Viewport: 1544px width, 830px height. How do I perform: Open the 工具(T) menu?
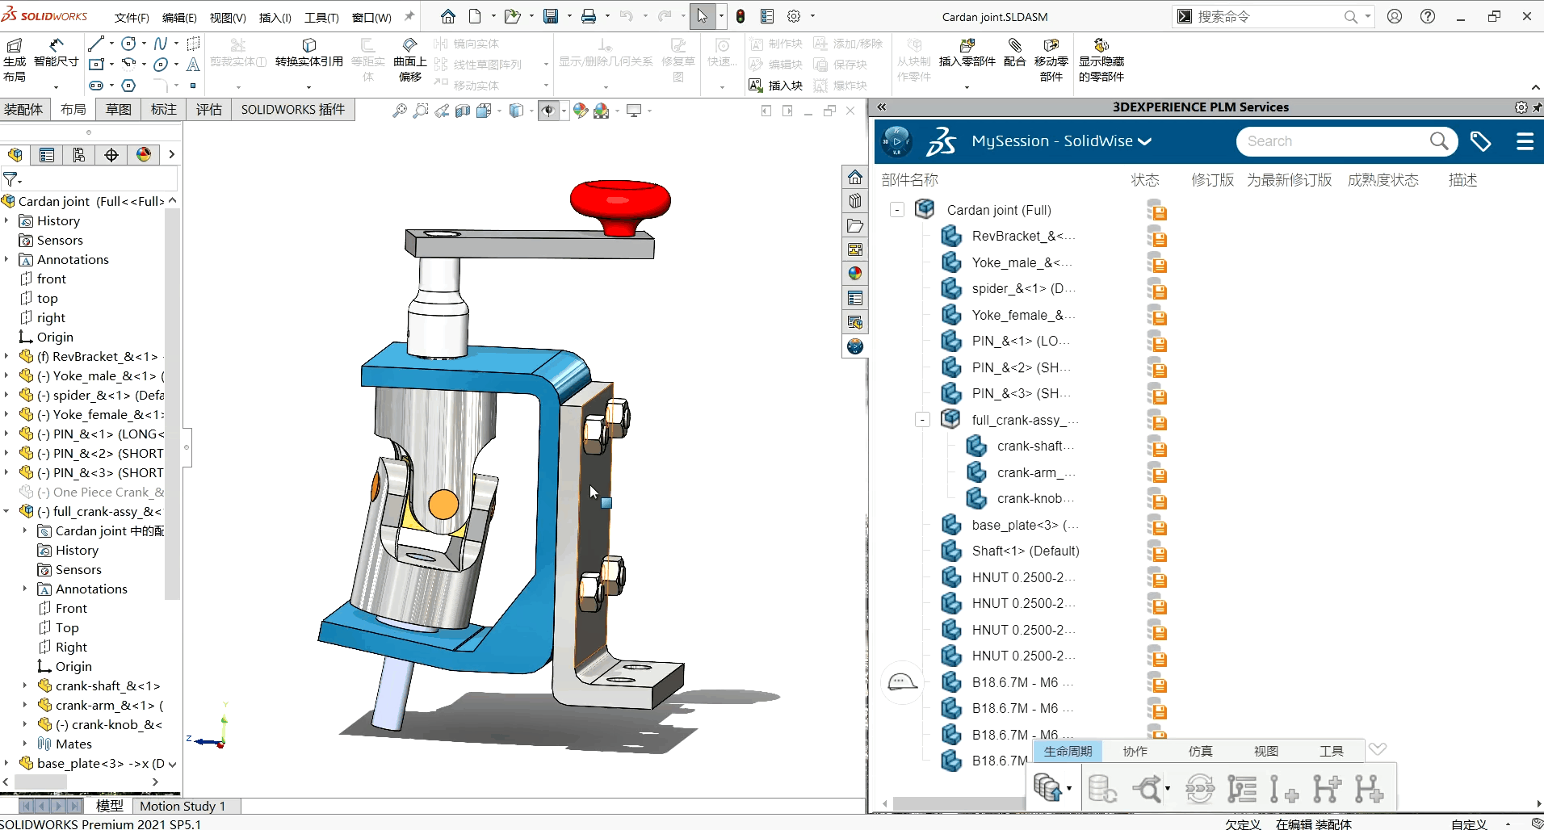(321, 17)
